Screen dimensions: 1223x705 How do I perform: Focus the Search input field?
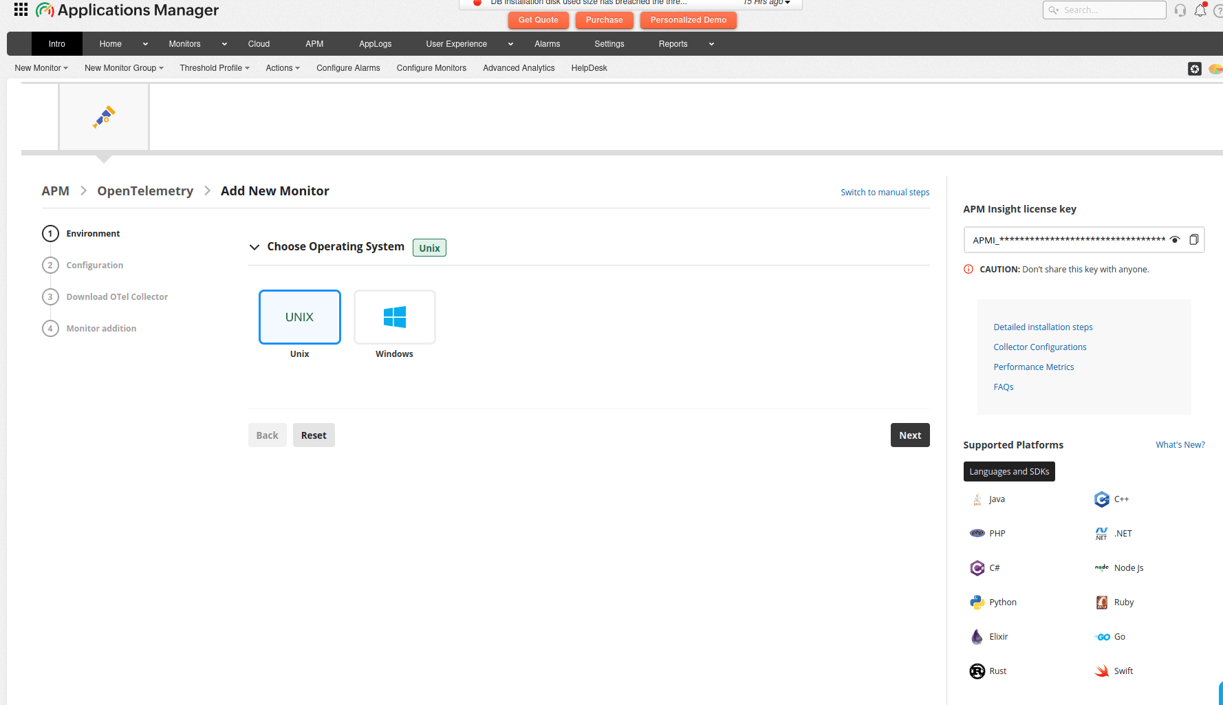(x=1105, y=10)
